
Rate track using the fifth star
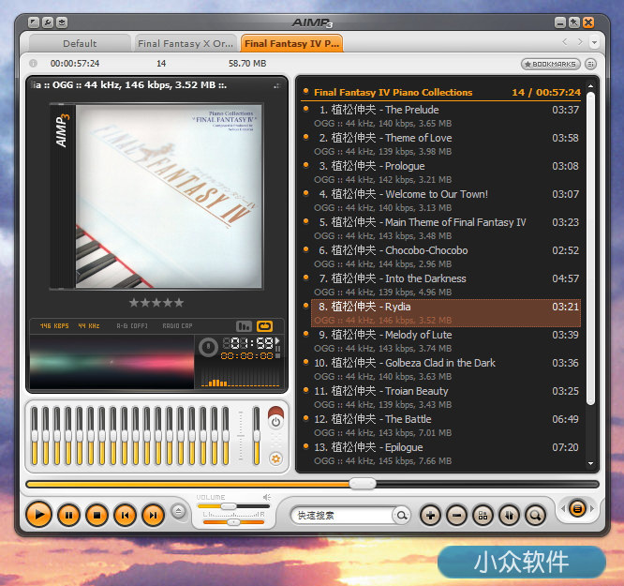179,303
